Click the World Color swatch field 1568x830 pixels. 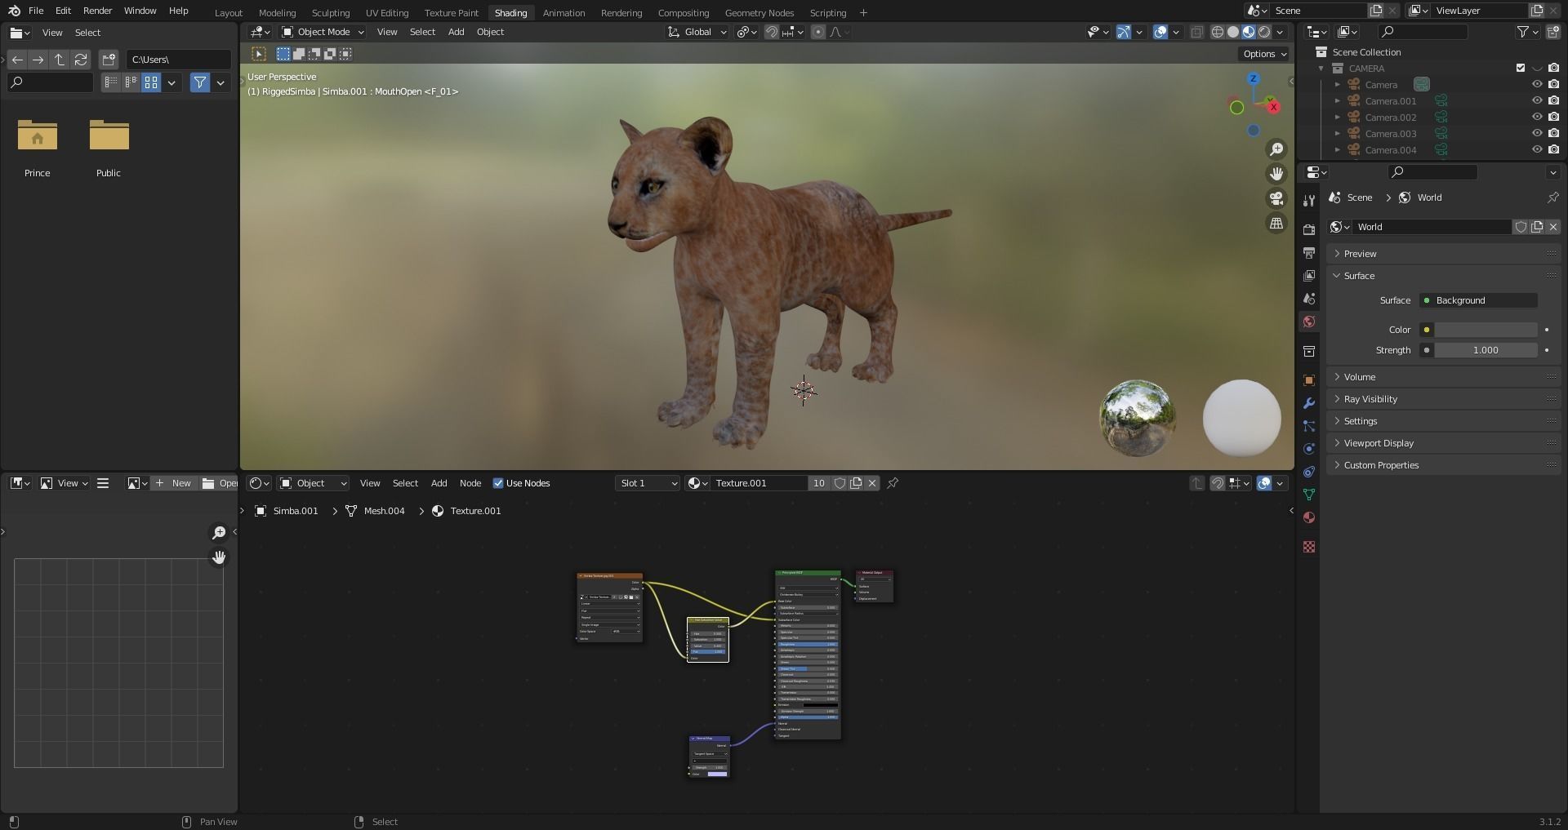click(1486, 330)
